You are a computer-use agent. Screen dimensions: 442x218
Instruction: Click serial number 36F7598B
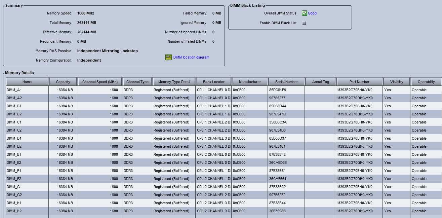(278, 211)
